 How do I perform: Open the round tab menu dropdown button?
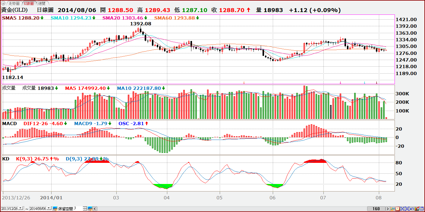(x=4, y=3)
